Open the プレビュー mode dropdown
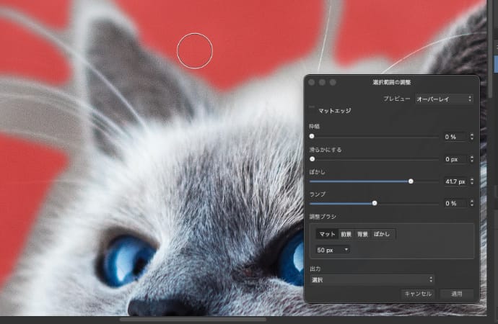Image resolution: width=498 pixels, height=324 pixels. pyautogui.click(x=444, y=99)
